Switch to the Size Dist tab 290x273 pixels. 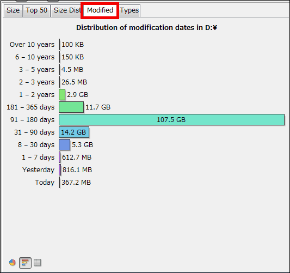[x=67, y=10]
